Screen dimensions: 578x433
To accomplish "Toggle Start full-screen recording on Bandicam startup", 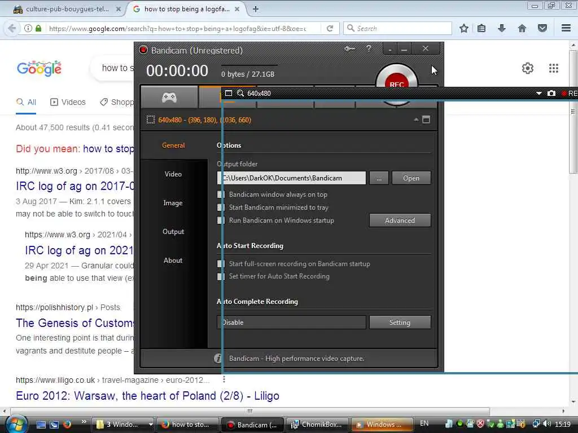I will pos(221,264).
